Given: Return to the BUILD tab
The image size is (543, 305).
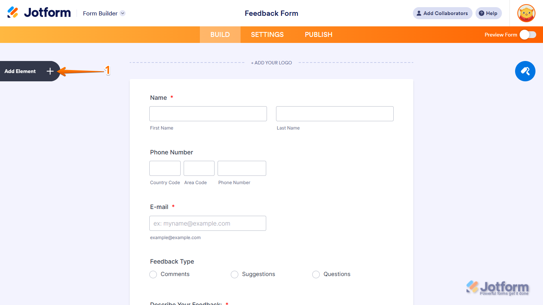Looking at the screenshot, I should tap(220, 35).
